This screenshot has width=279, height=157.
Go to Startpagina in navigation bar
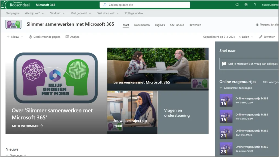tap(13, 13)
